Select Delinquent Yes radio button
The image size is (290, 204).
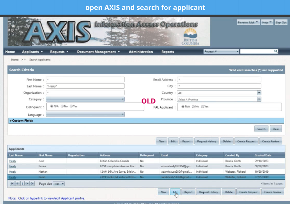(71, 106)
